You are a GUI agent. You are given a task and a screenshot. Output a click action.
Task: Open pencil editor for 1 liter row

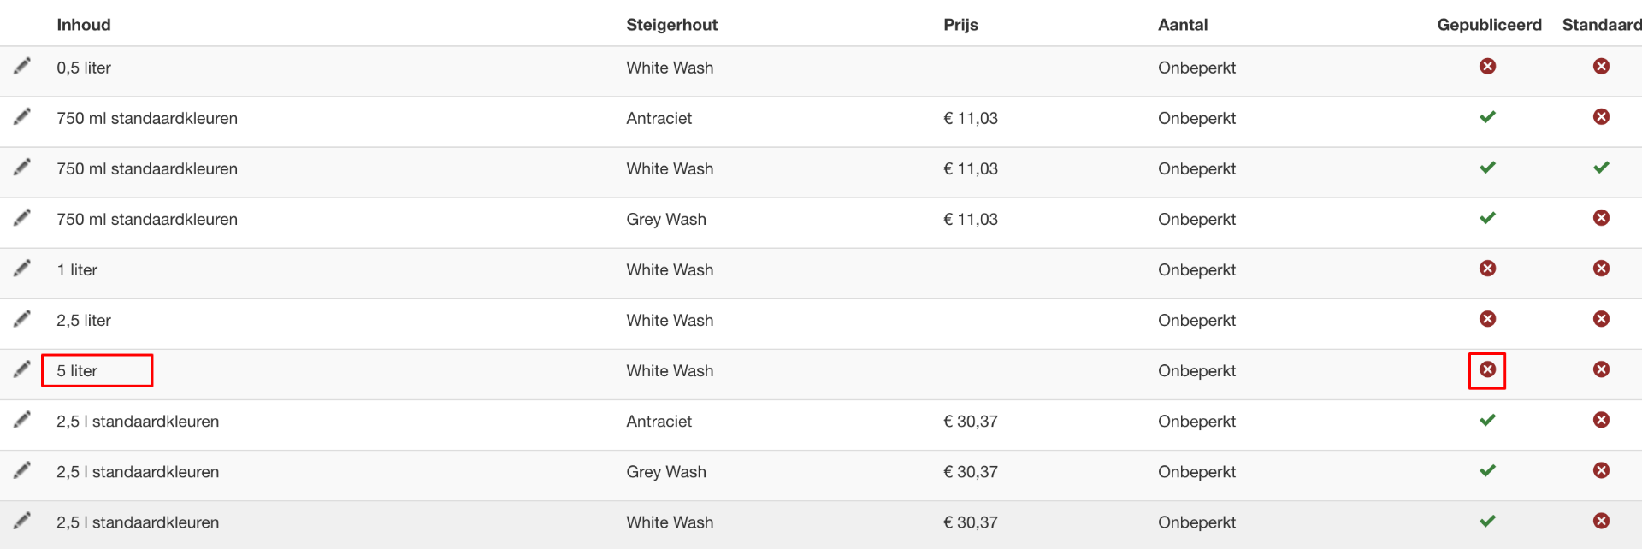[22, 268]
